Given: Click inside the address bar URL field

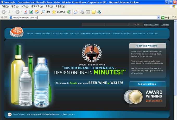Looking at the screenshot, I should [85, 18].
